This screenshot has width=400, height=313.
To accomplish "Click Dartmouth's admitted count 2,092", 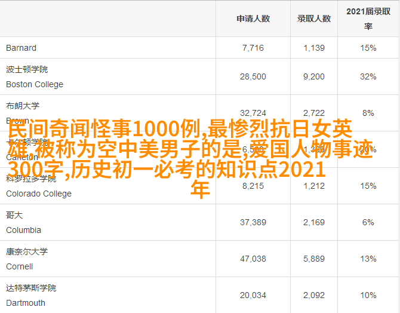I will [314, 296].
